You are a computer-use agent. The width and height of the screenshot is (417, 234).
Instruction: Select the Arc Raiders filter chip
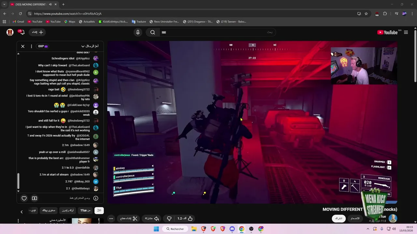coord(68,210)
